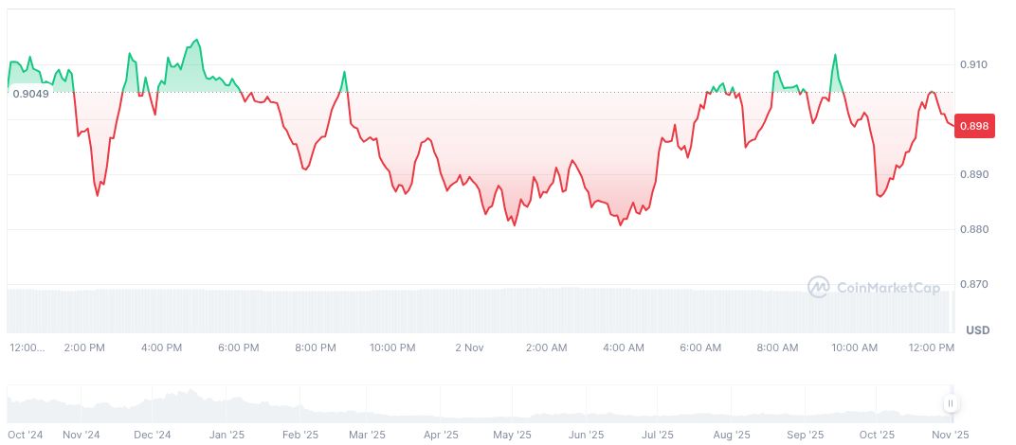The width and height of the screenshot is (1016, 445).
Task: Click Nov '25 on the navigator timeline
Action: point(950,436)
